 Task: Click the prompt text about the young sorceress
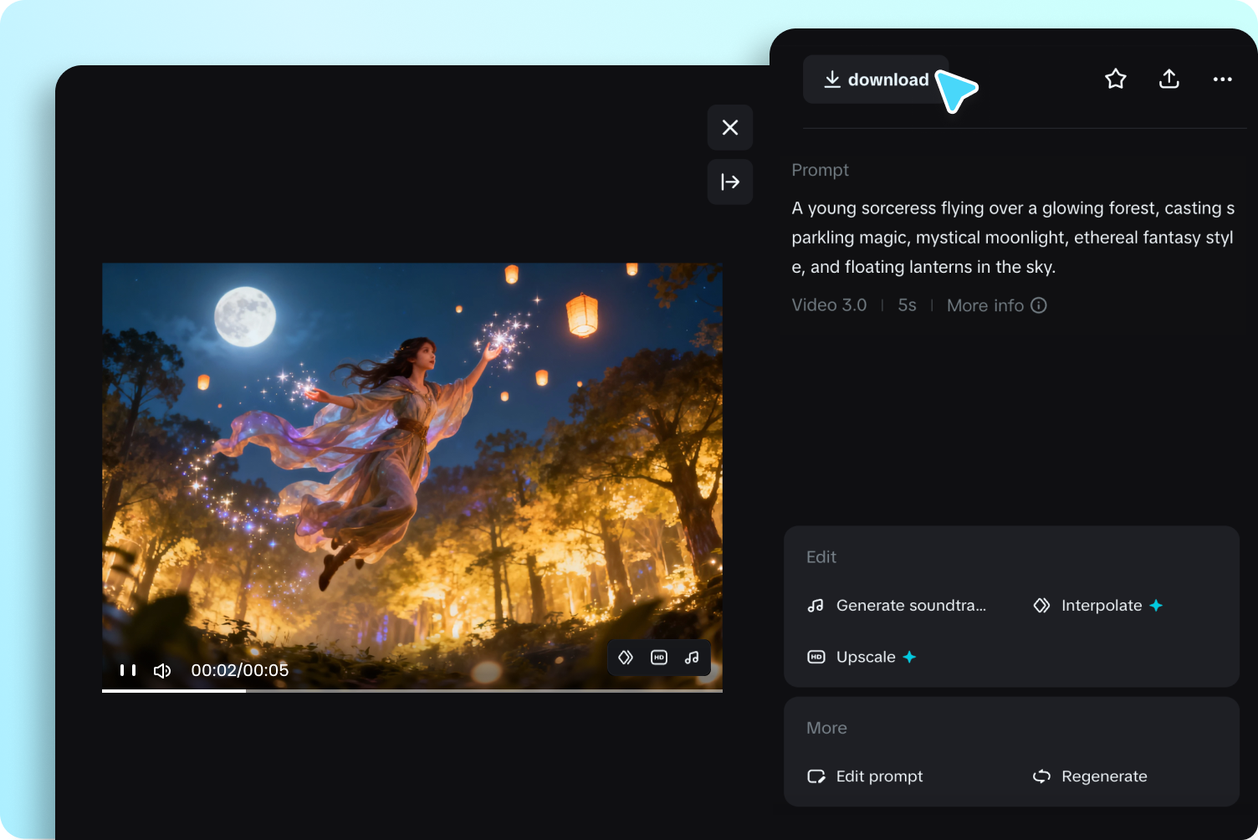pyautogui.click(x=1013, y=238)
